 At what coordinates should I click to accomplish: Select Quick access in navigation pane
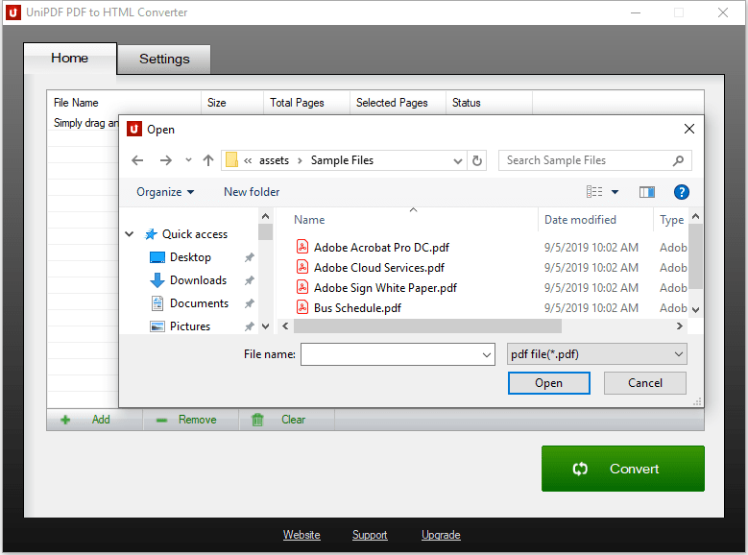(195, 234)
